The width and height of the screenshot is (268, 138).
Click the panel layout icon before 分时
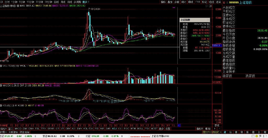2,2
